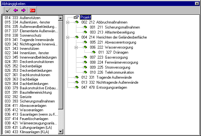Screen dimensions: 201x136
Task: Click the icon beside Entsorgungsanlagen
Action: 77,87
